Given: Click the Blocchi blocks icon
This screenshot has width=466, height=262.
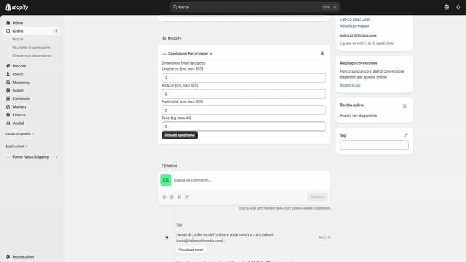Looking at the screenshot, I should click(x=164, y=38).
